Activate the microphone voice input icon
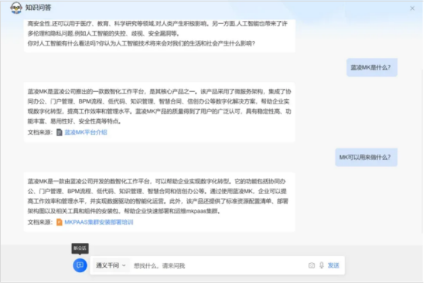The image size is (424, 284). (x=321, y=266)
